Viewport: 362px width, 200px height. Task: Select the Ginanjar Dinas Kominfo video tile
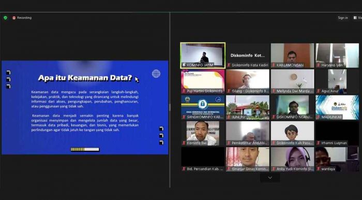point(248,159)
